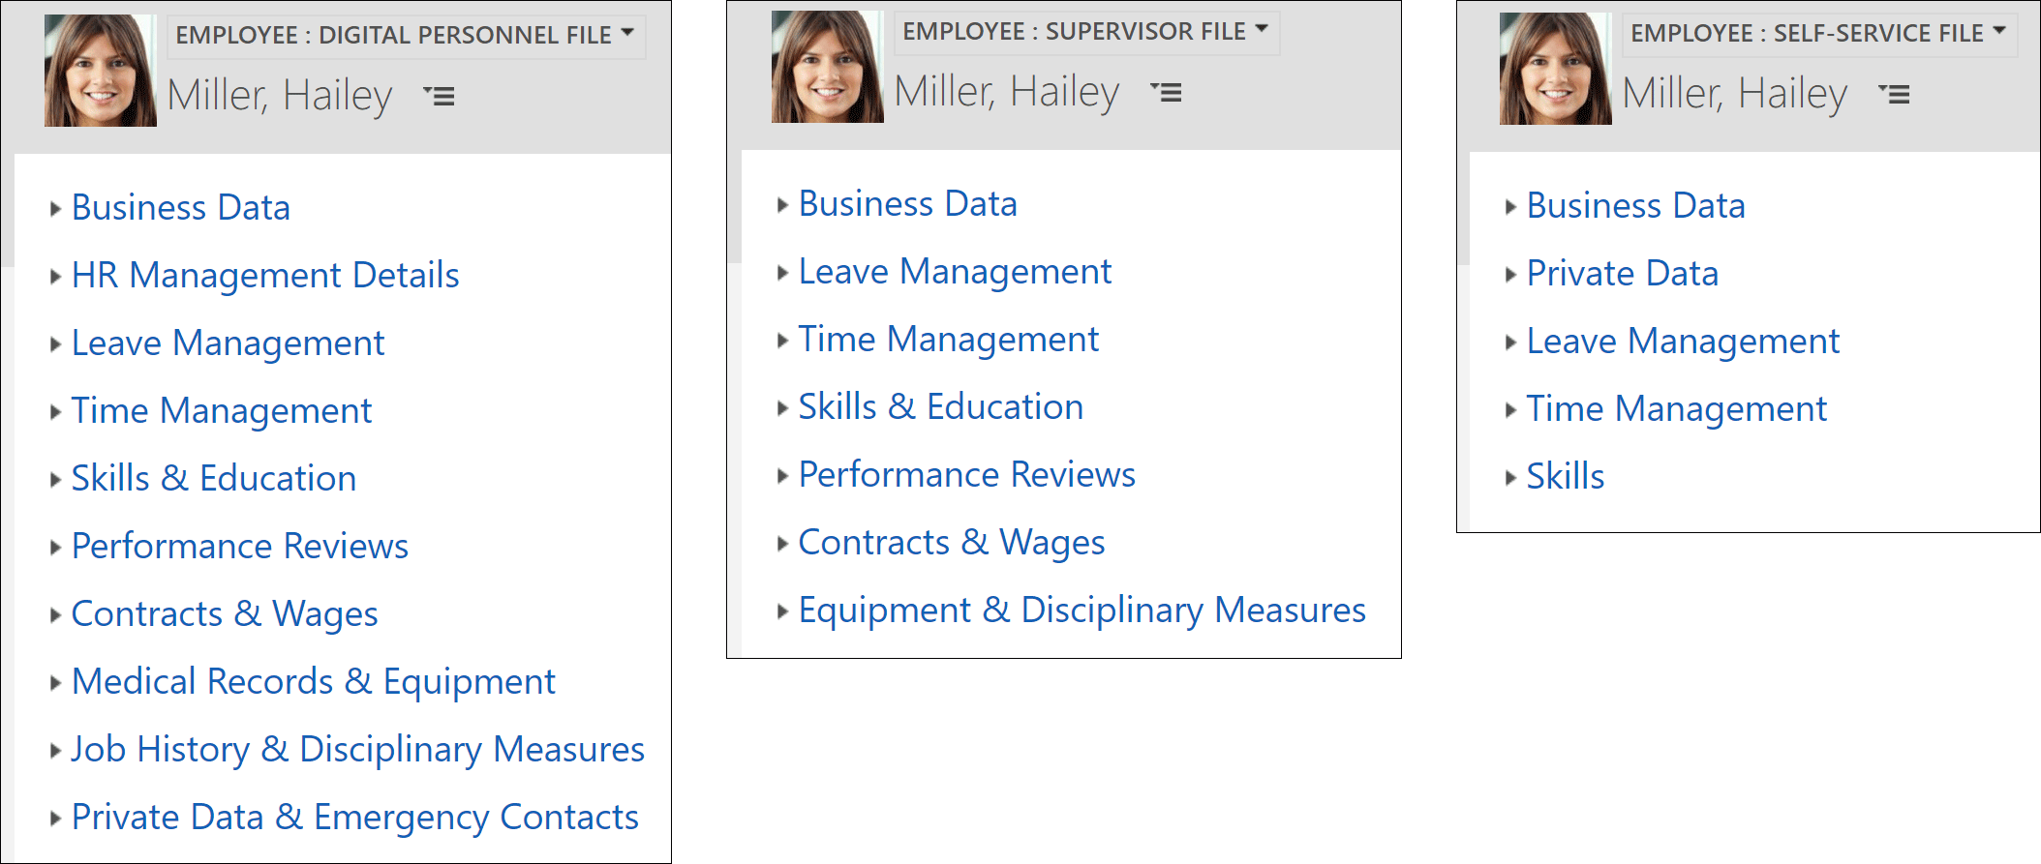Open list menu icon in Digital Personnel File
Image resolution: width=2041 pixels, height=864 pixels.
click(440, 96)
